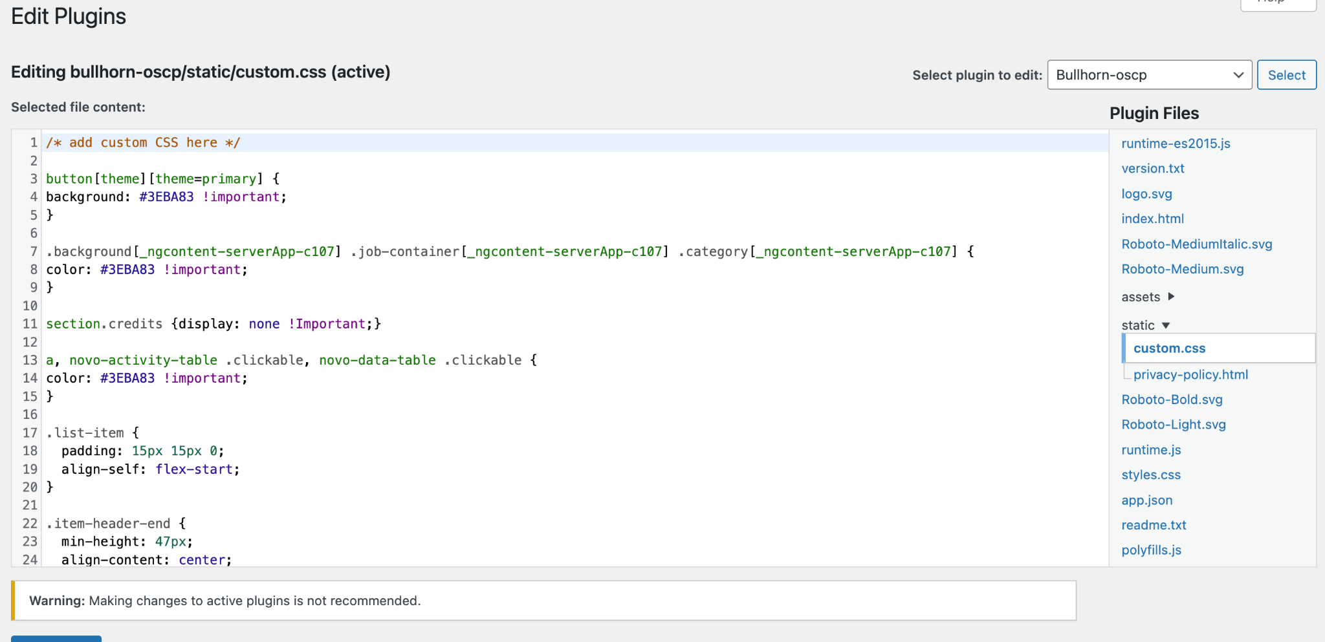Screen dimensions: 1325x642
Task: Click line 11 section.credits rule
Action: 213,324
